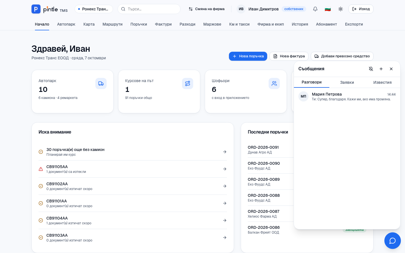Click the floating chat bubble button

tap(393, 241)
